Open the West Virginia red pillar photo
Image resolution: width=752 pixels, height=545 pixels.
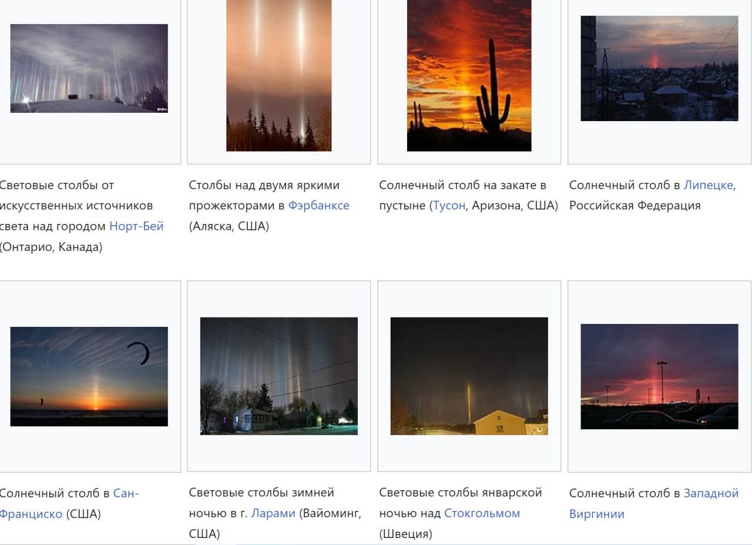(659, 376)
